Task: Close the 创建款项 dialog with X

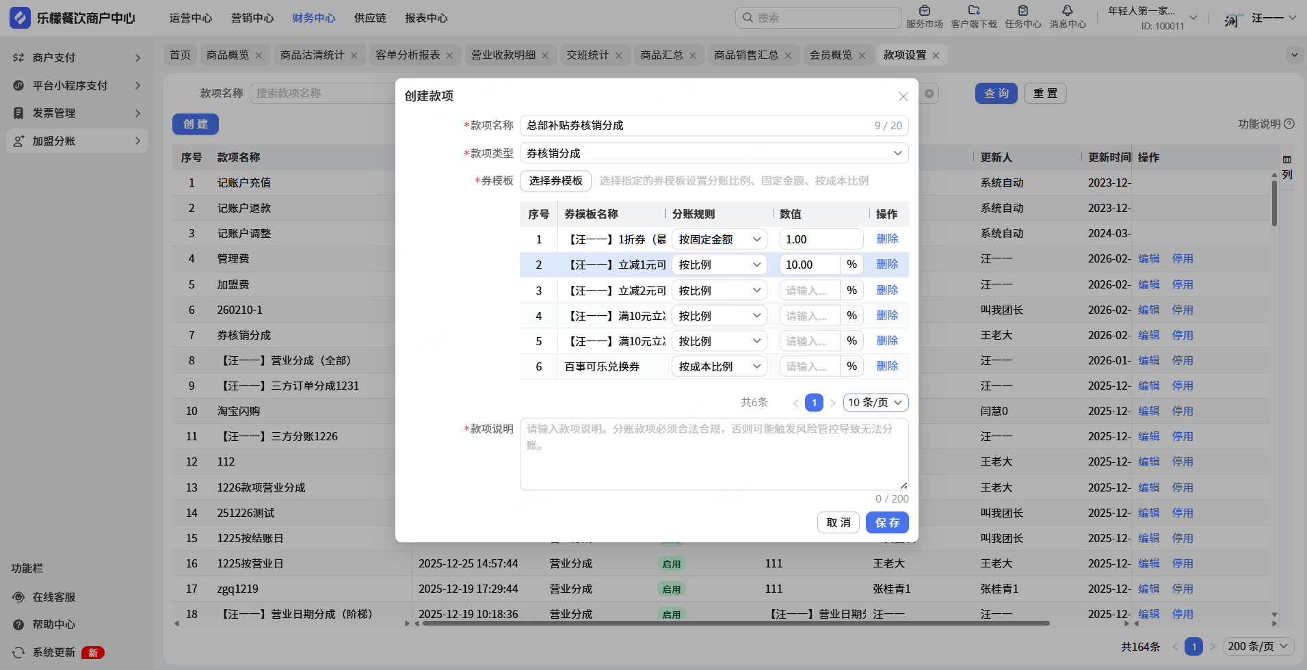Action: tap(903, 96)
